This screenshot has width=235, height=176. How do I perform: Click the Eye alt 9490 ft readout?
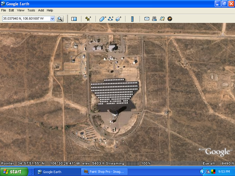tap(218, 163)
